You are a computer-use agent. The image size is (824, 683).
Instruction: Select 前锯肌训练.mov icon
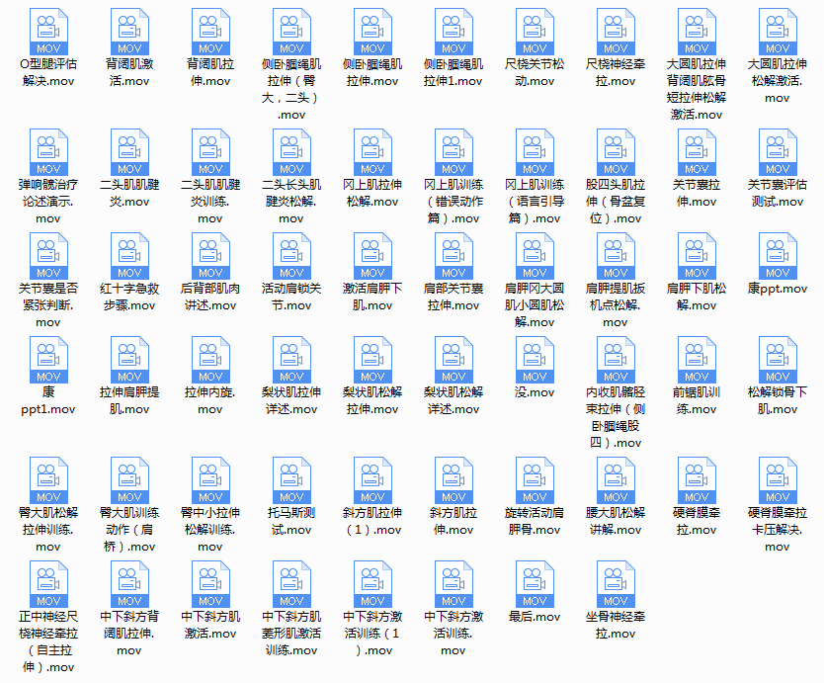[x=697, y=359]
